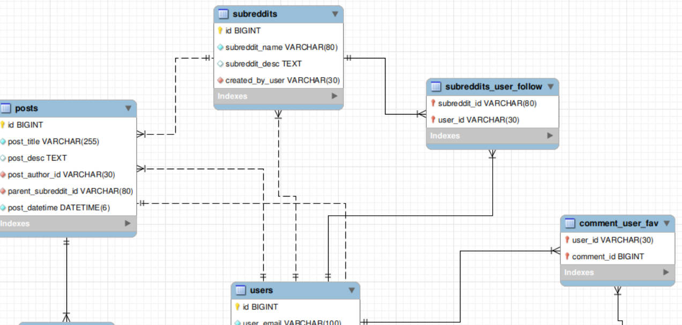This screenshot has width=682, height=325.
Task: Select the diamond icon beside post_datetime
Action: point(3,208)
